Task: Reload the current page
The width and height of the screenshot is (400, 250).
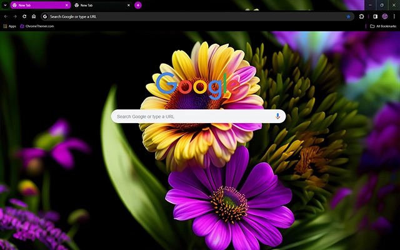Action: 24,17
